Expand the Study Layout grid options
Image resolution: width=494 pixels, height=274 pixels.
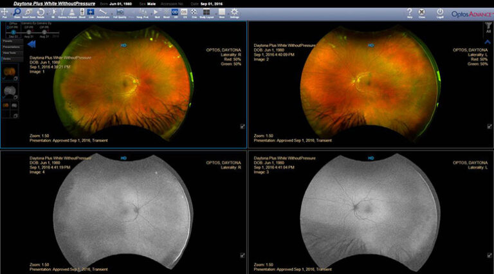(206, 13)
